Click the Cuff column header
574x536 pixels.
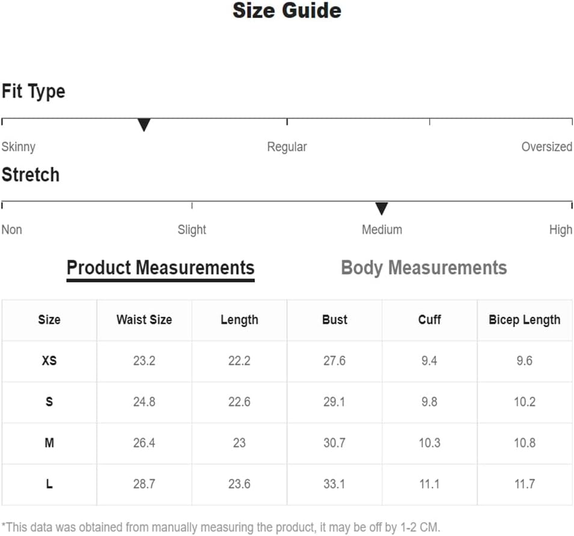[429, 320]
